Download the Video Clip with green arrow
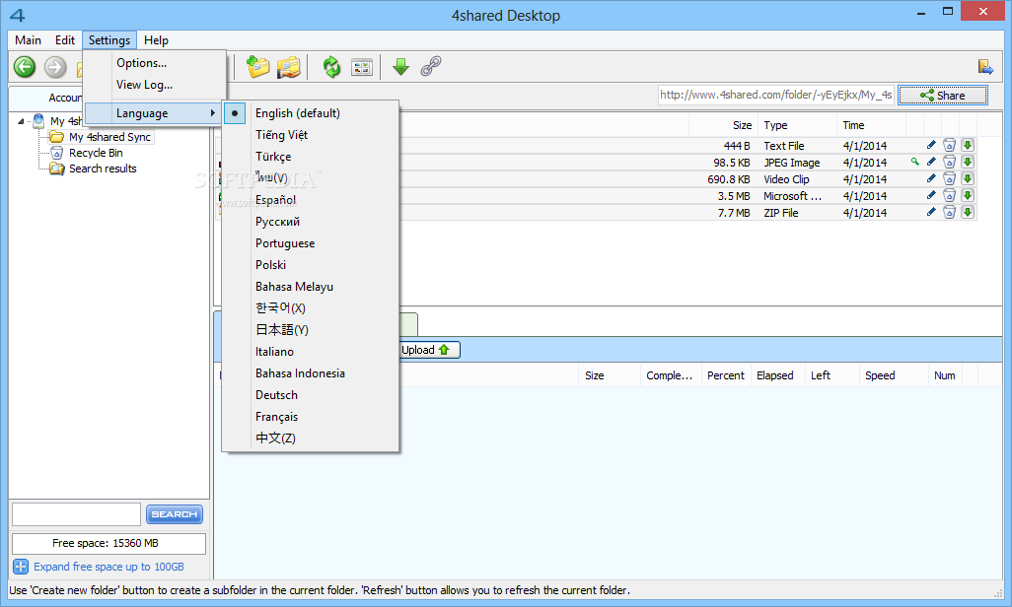Viewport: 1012px width, 607px height. [x=968, y=178]
